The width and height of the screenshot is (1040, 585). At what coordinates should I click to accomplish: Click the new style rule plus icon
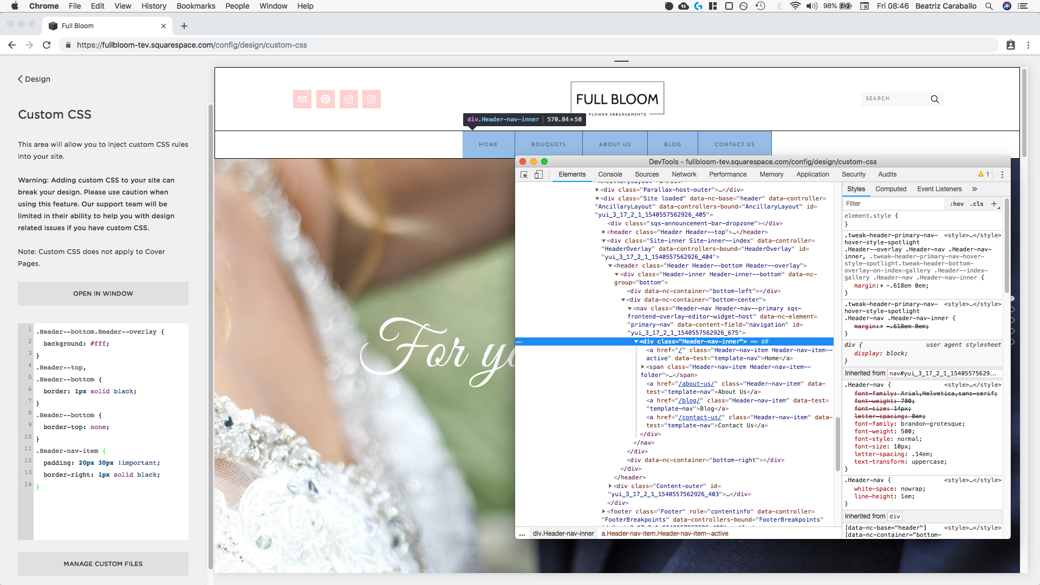(994, 204)
